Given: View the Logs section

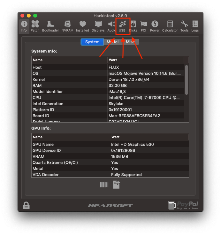Looking at the screenshot, I should (x=195, y=26).
